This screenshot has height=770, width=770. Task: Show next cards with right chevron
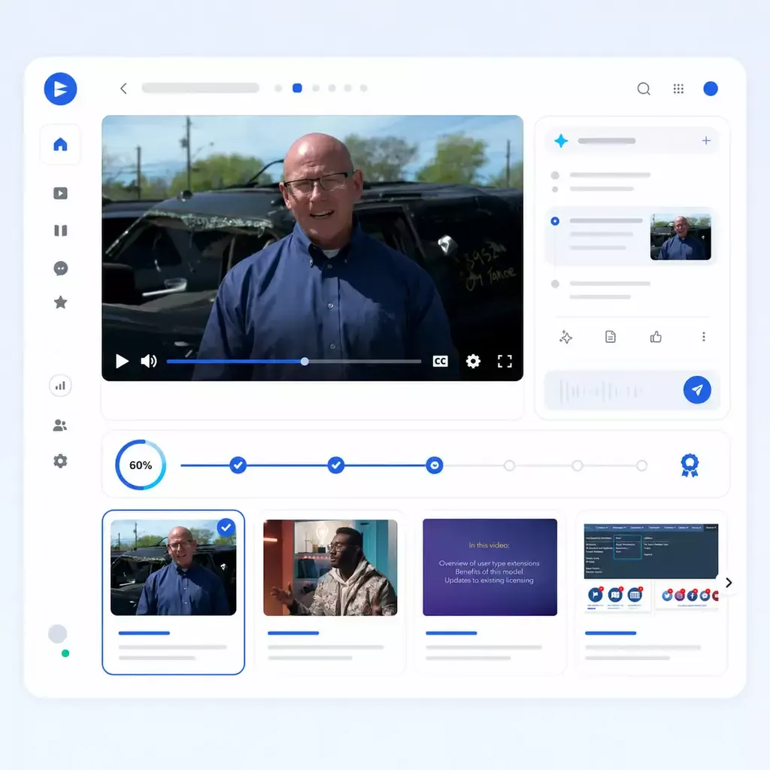(729, 583)
